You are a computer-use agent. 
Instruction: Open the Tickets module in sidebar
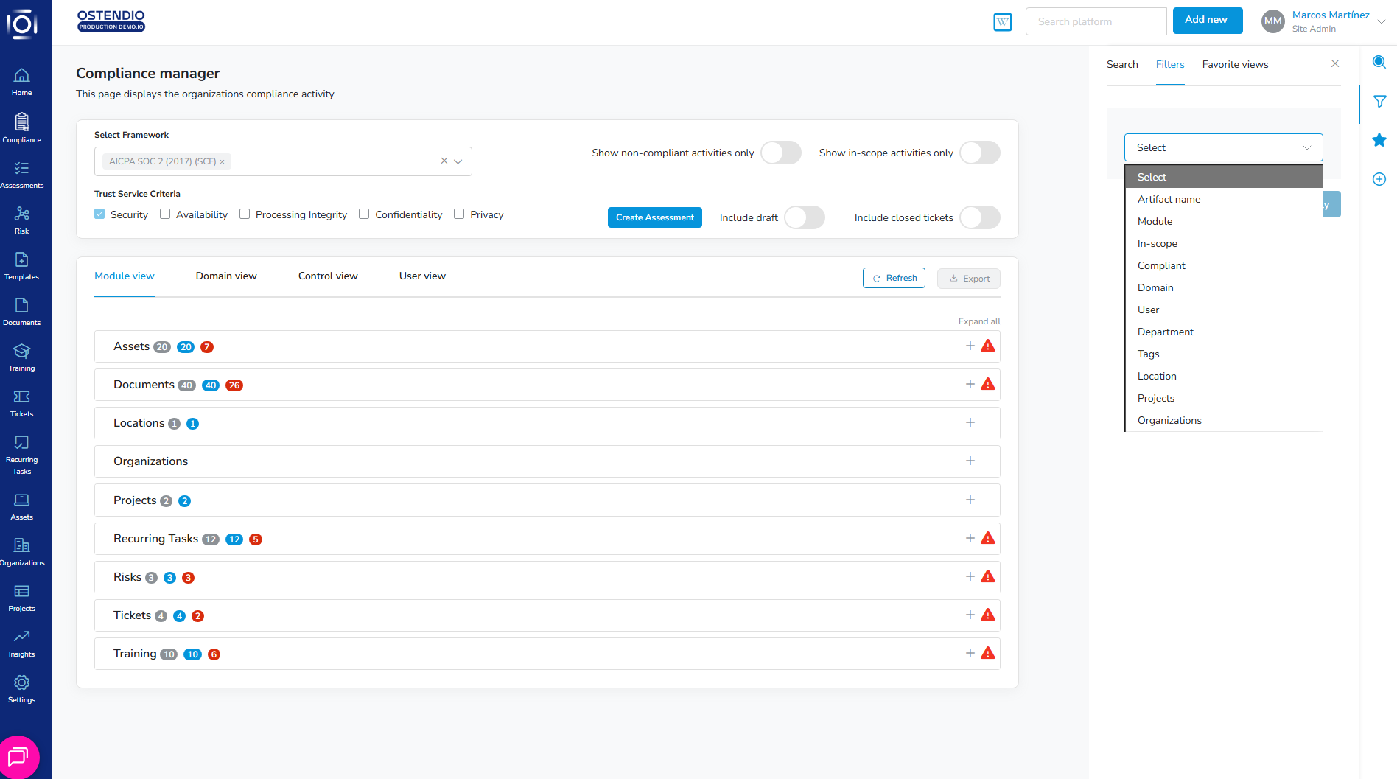pos(21,403)
